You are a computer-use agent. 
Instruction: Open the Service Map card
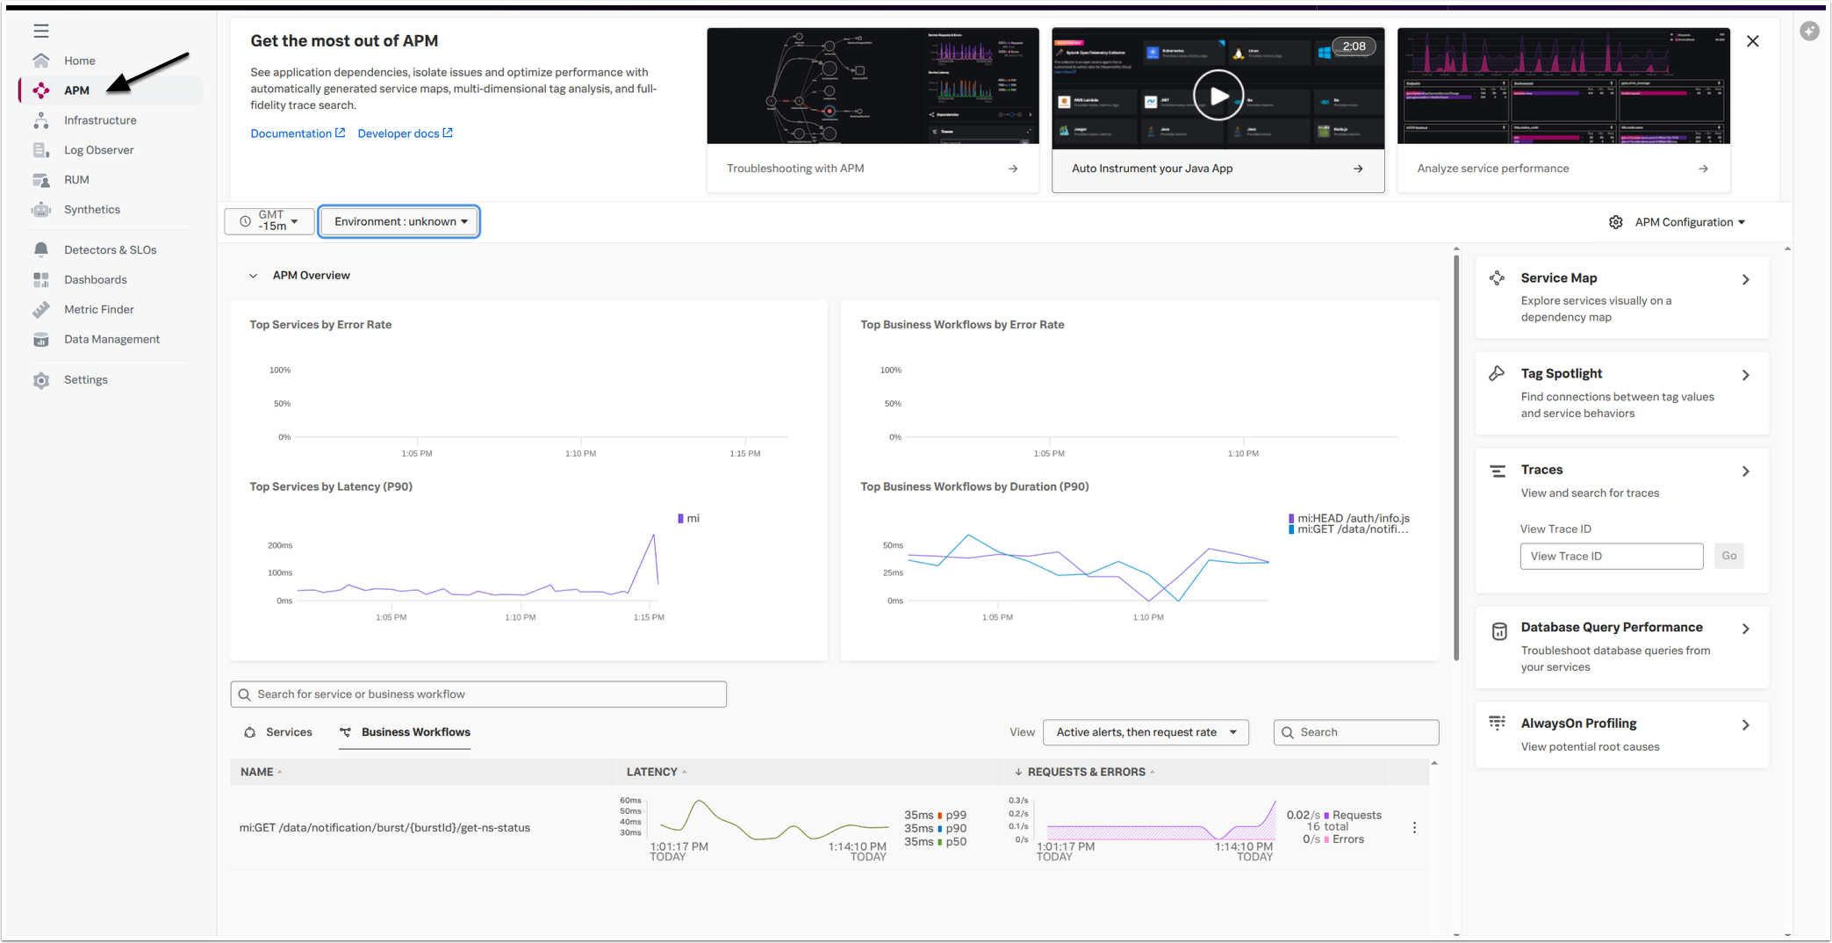click(1622, 297)
